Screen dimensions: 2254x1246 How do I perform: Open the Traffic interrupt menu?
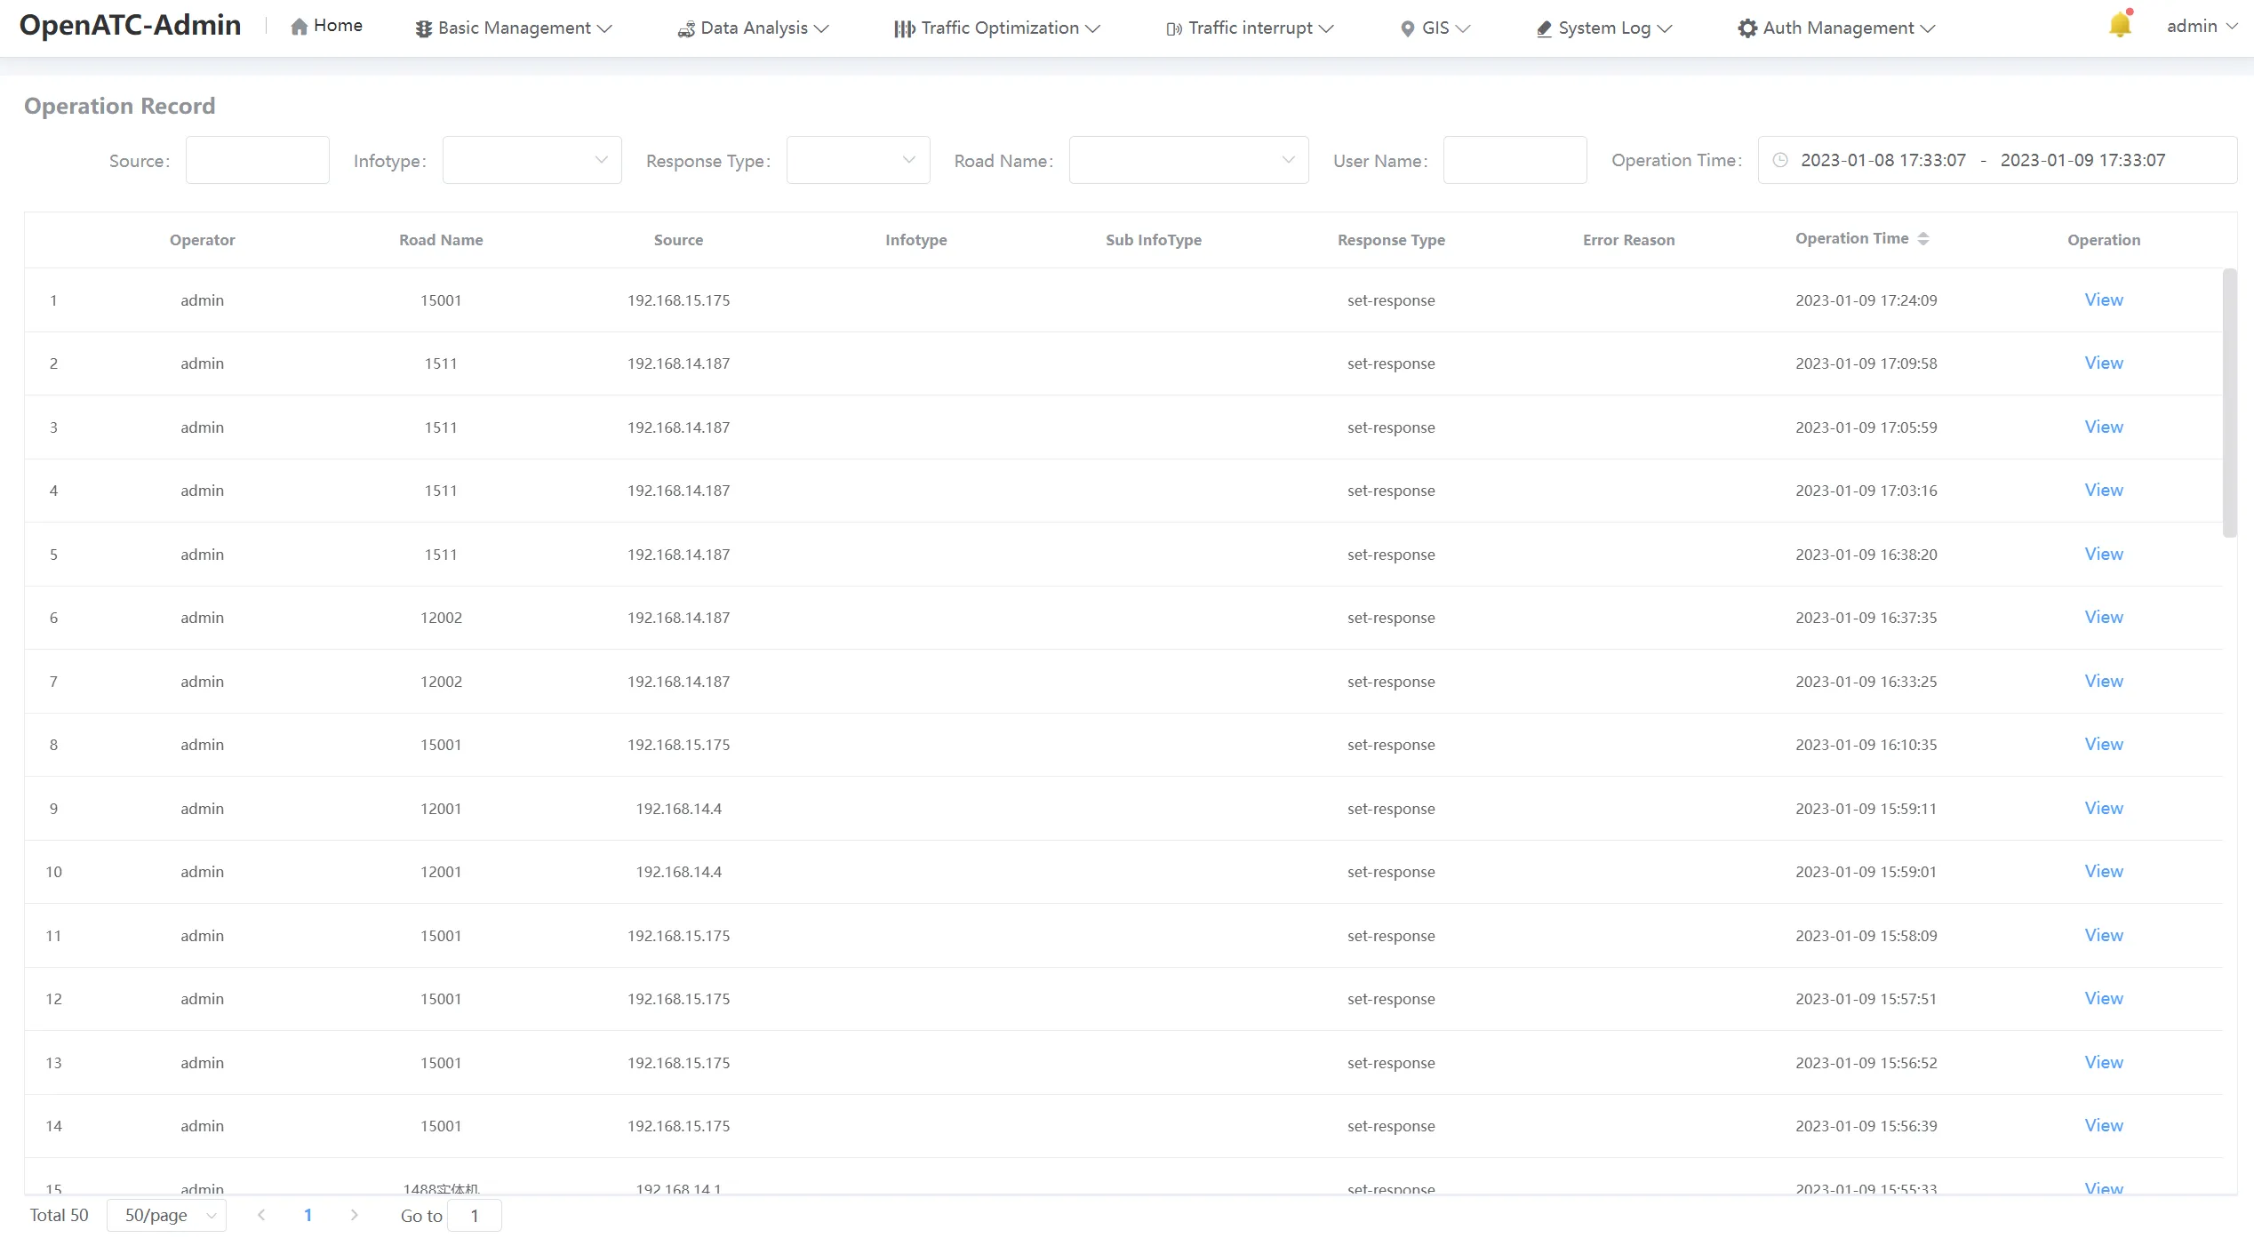pos(1250,28)
